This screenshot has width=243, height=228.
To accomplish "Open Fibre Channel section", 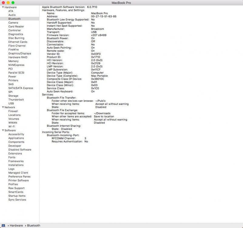I will [17, 46].
